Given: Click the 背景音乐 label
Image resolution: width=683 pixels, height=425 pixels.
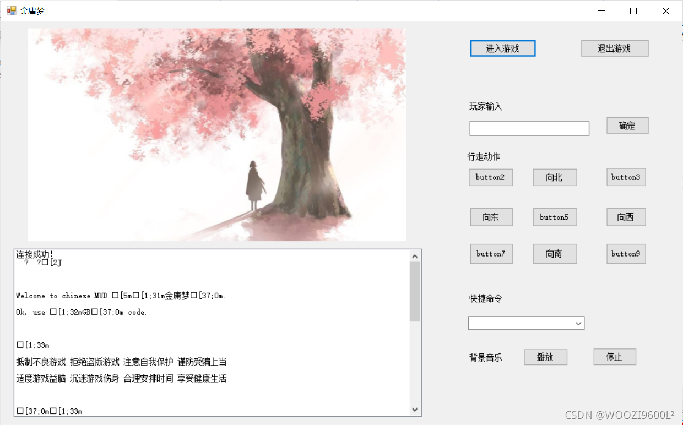Looking at the screenshot, I should click(x=486, y=357).
